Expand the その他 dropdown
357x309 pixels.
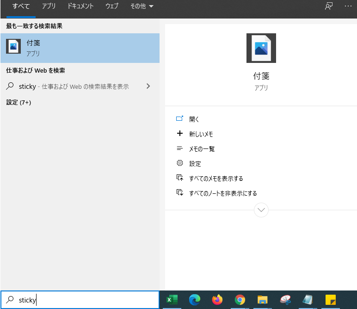click(x=142, y=6)
